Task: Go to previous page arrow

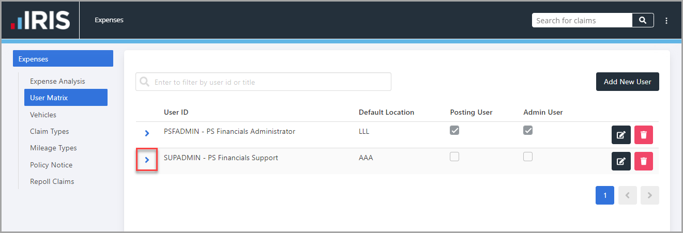Action: point(628,195)
